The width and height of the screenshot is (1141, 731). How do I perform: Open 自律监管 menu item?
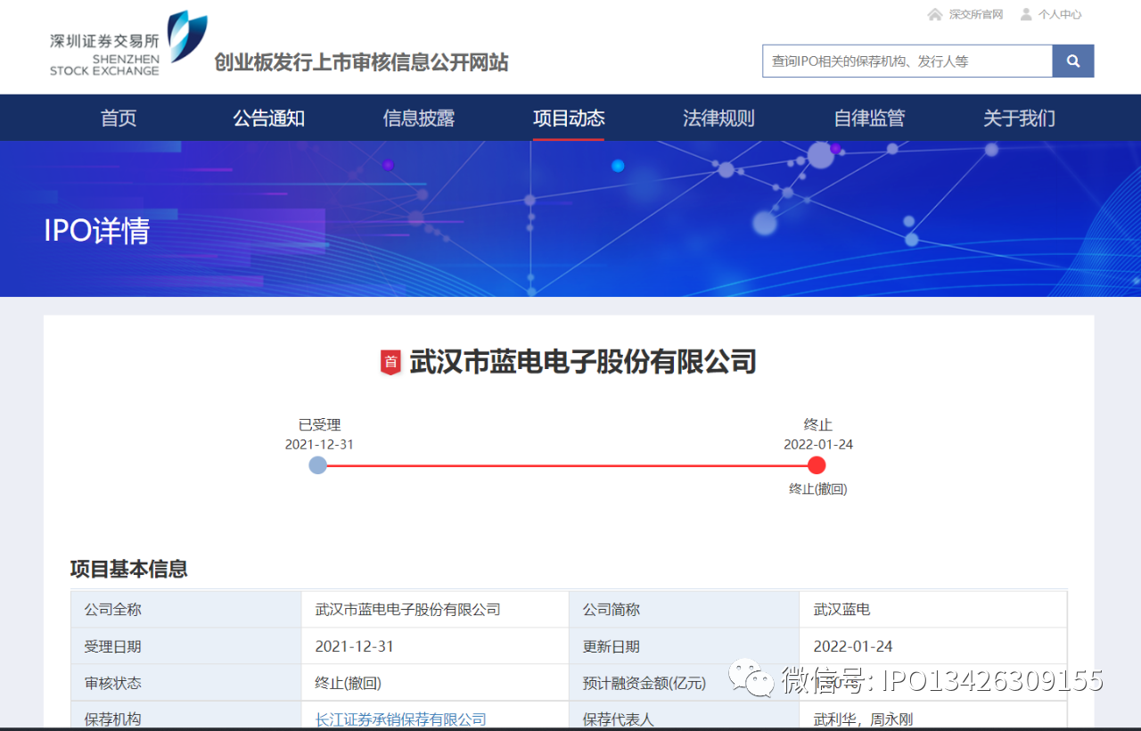[x=869, y=118]
